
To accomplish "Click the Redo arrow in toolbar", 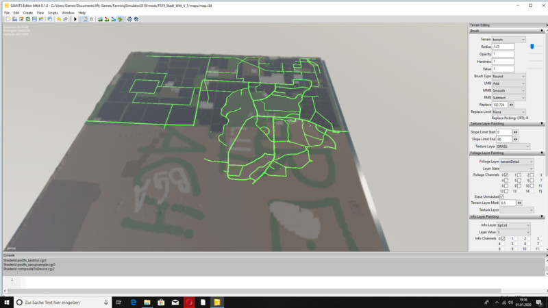I will [x=66, y=19].
